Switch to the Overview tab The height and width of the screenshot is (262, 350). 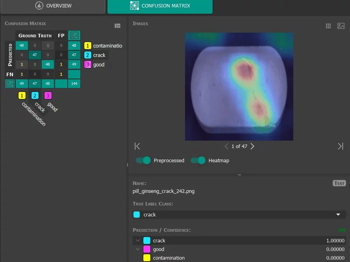[53, 6]
